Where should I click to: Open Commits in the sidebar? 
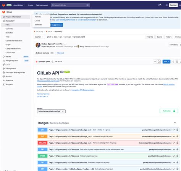(9, 29)
